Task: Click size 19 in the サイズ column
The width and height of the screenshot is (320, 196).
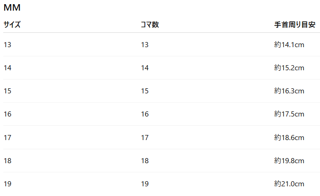Action: (x=7, y=184)
